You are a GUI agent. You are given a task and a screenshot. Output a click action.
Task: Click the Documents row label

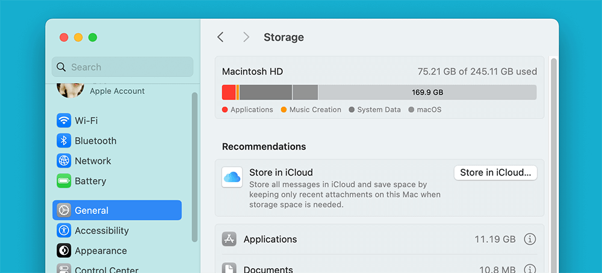(x=268, y=269)
